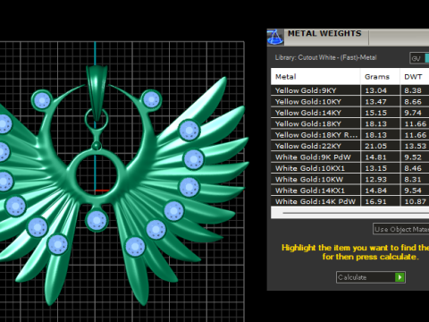The width and height of the screenshot is (429, 322).
Task: Select the Yellow Gold:10KY row
Action: coord(350,101)
